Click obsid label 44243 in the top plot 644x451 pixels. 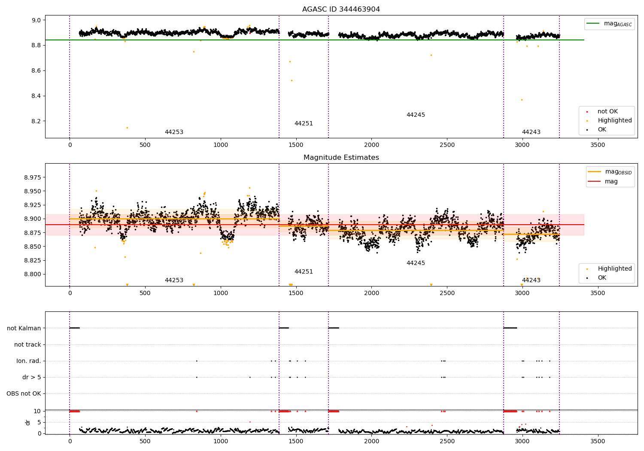click(531, 132)
